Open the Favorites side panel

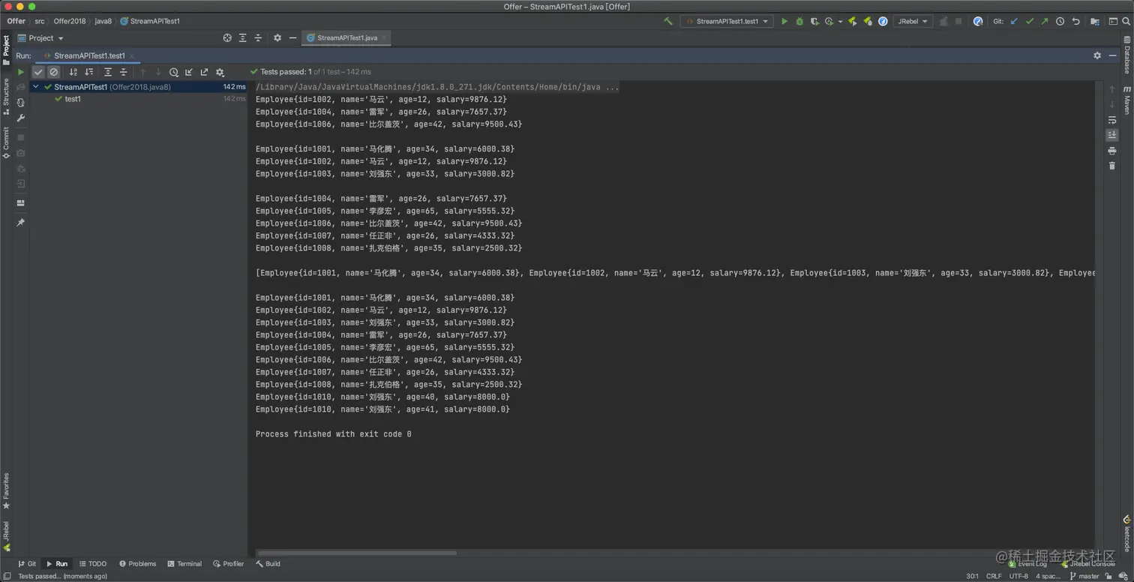6,491
